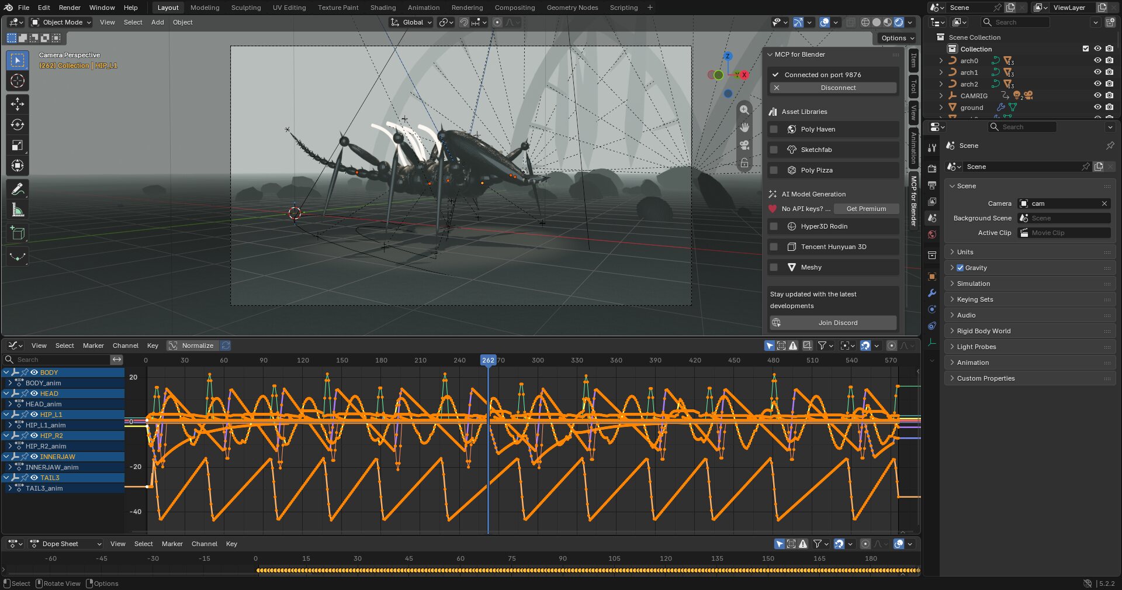Toggle Normalize in graph editor
Screen dimensions: 1122x590
pyautogui.click(x=192, y=346)
